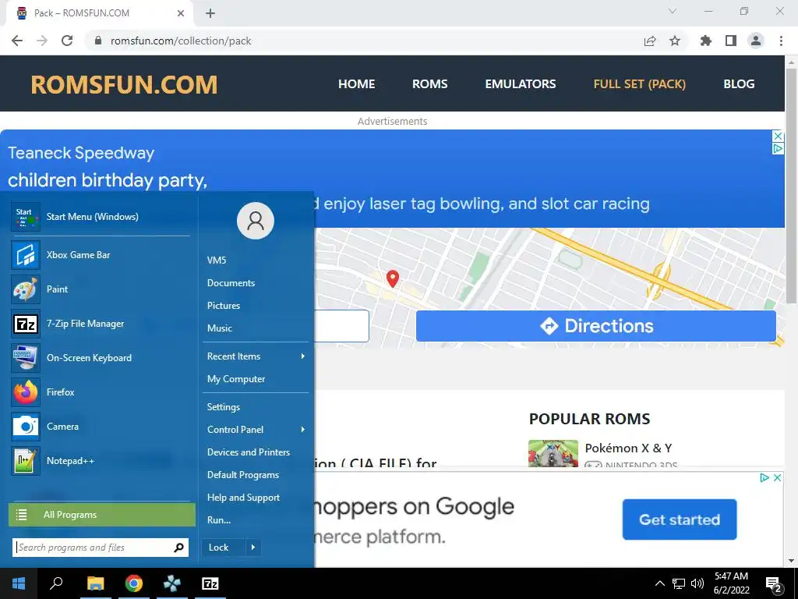Open BLOG navigation link

point(739,84)
